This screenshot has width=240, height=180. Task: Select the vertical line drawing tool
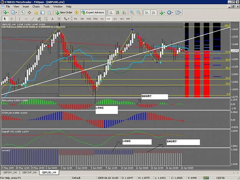(20, 19)
